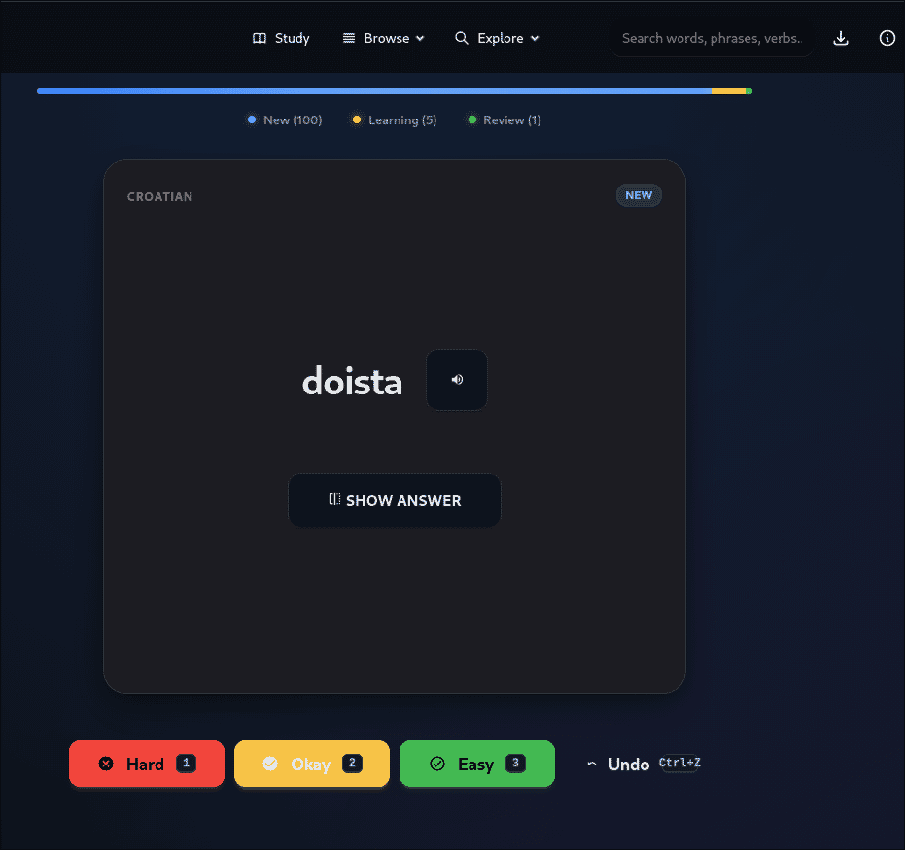This screenshot has width=905, height=850.
Task: Click the study progress bar
Action: click(394, 90)
